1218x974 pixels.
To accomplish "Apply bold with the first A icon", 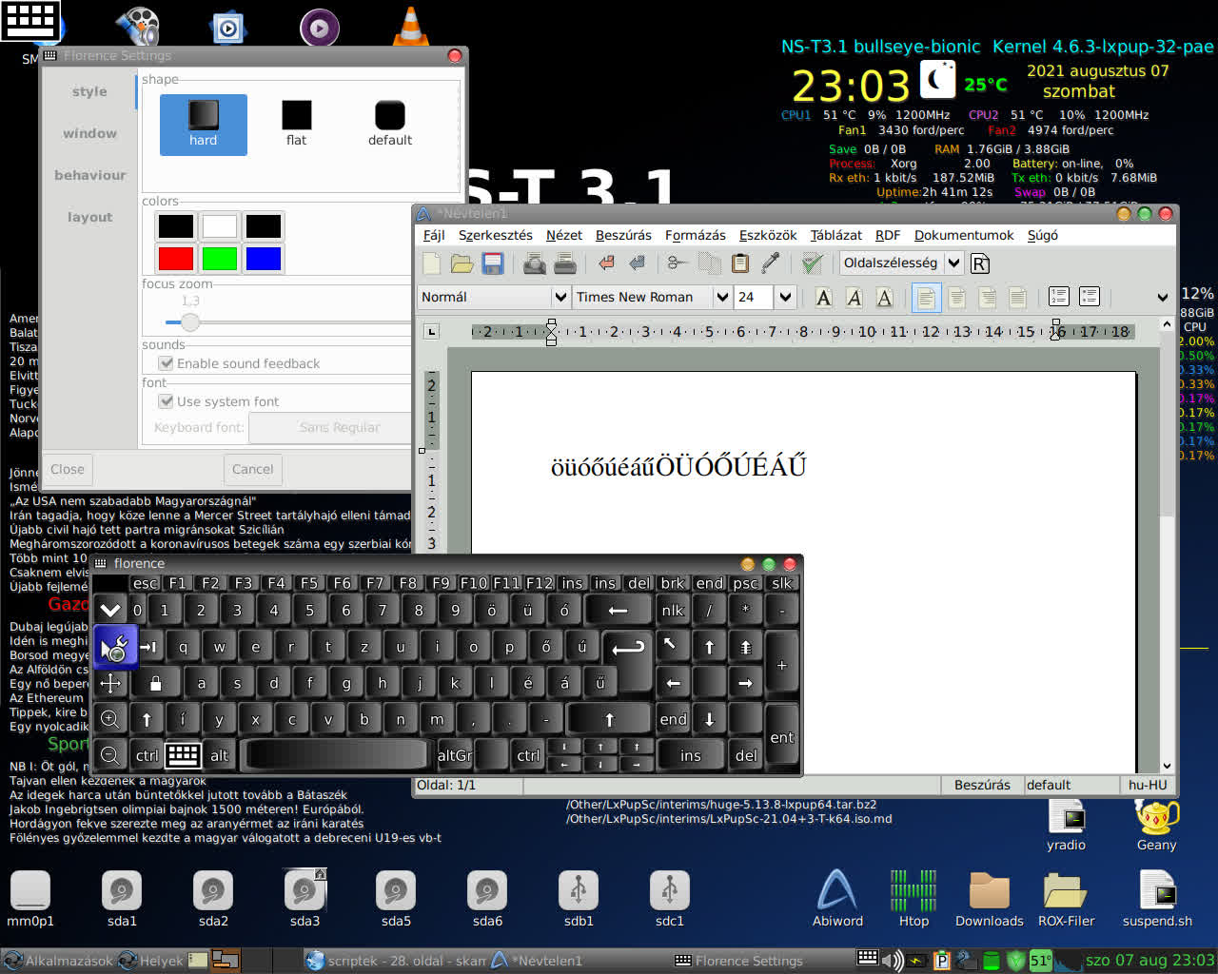I will click(824, 298).
